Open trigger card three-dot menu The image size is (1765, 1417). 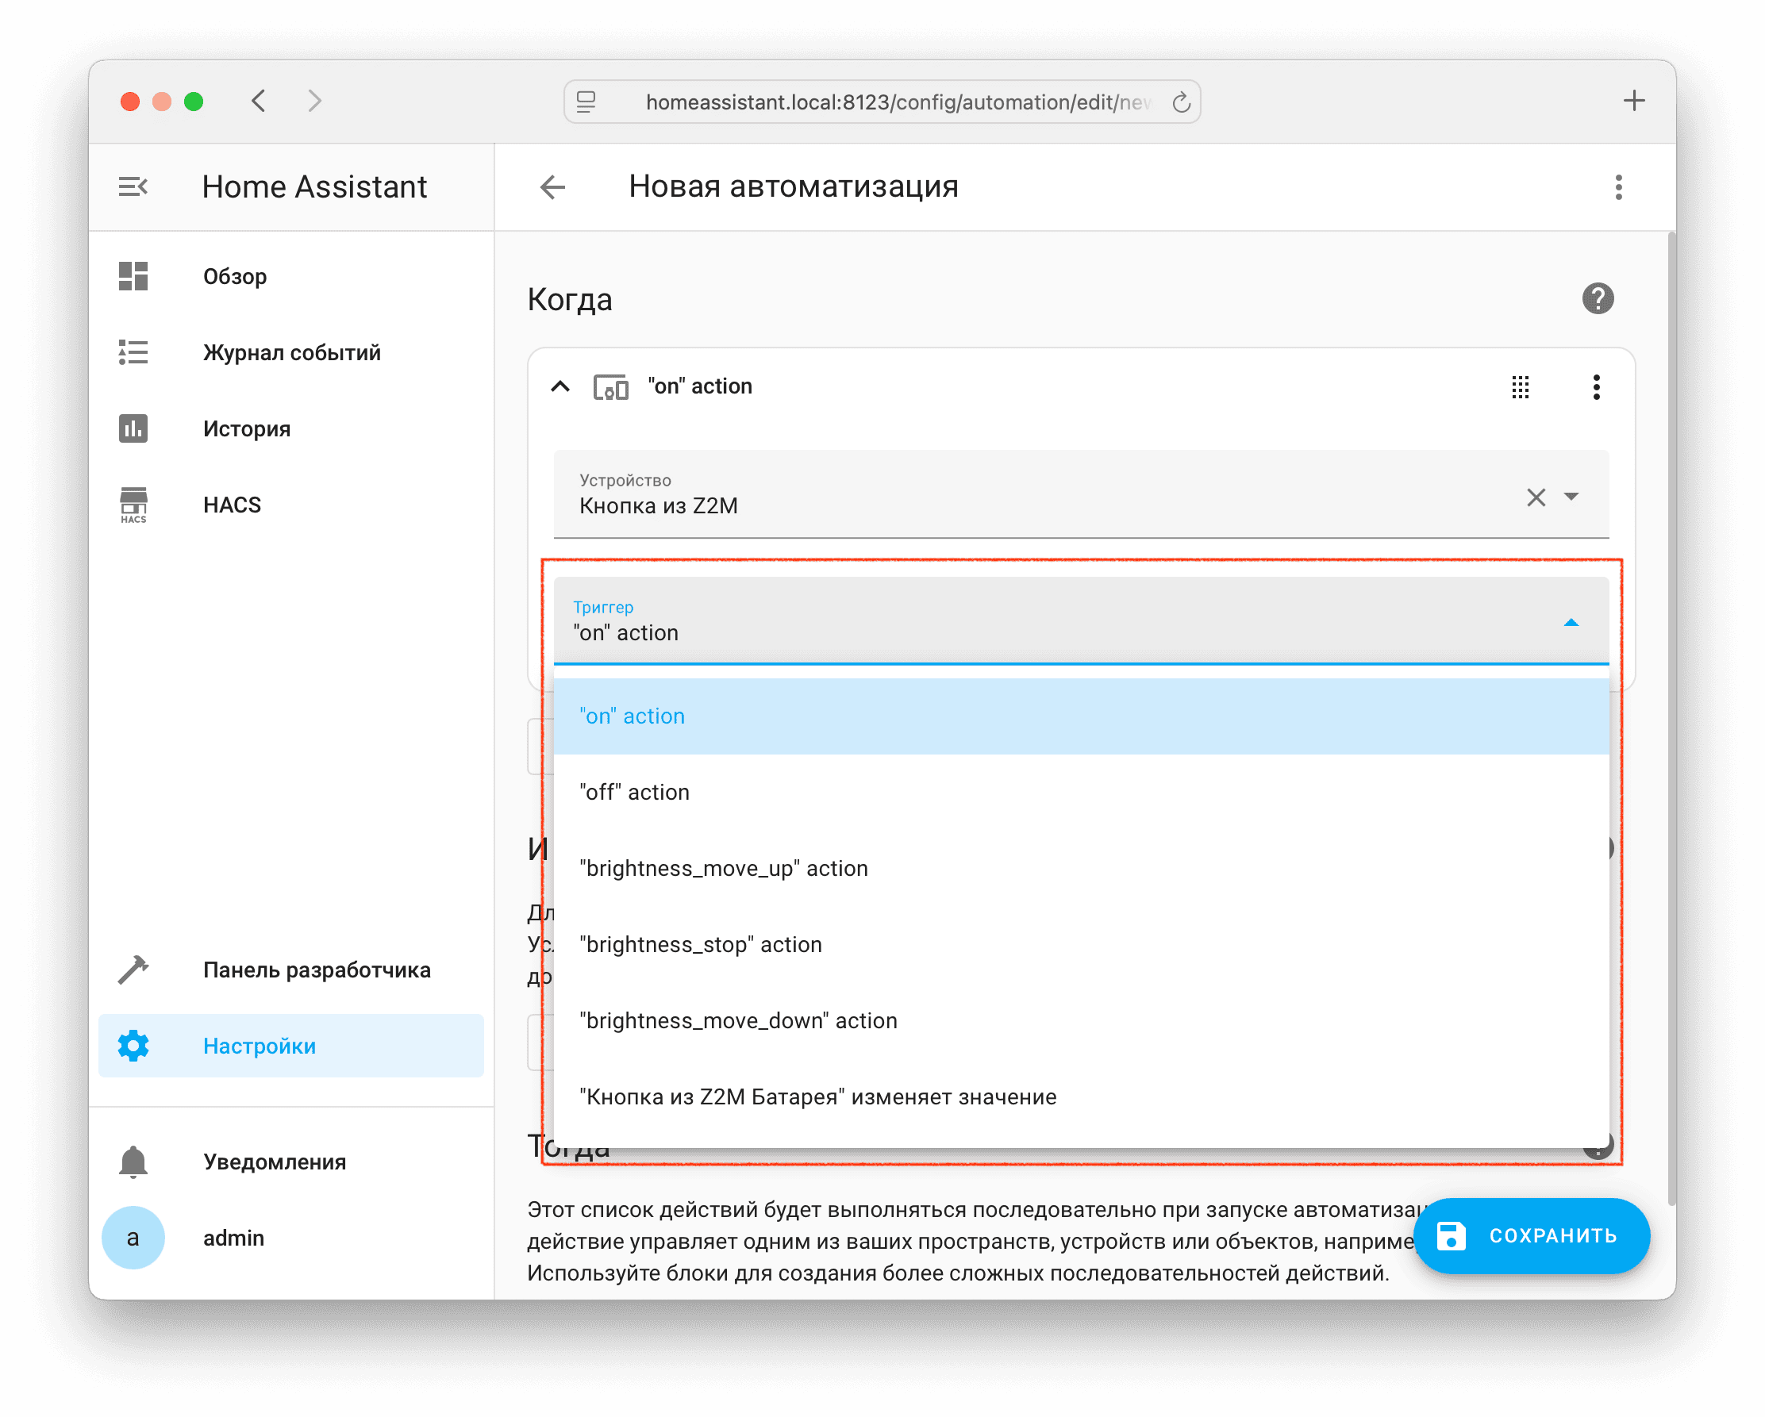tap(1595, 387)
